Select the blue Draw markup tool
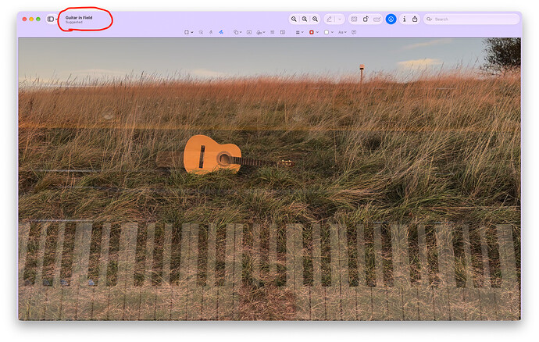Image resolution: width=539 pixels, height=342 pixels. pos(221,32)
